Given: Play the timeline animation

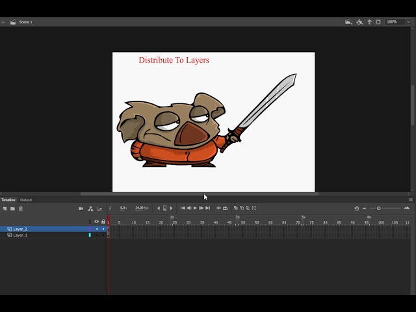Looking at the screenshot, I should coord(195,208).
